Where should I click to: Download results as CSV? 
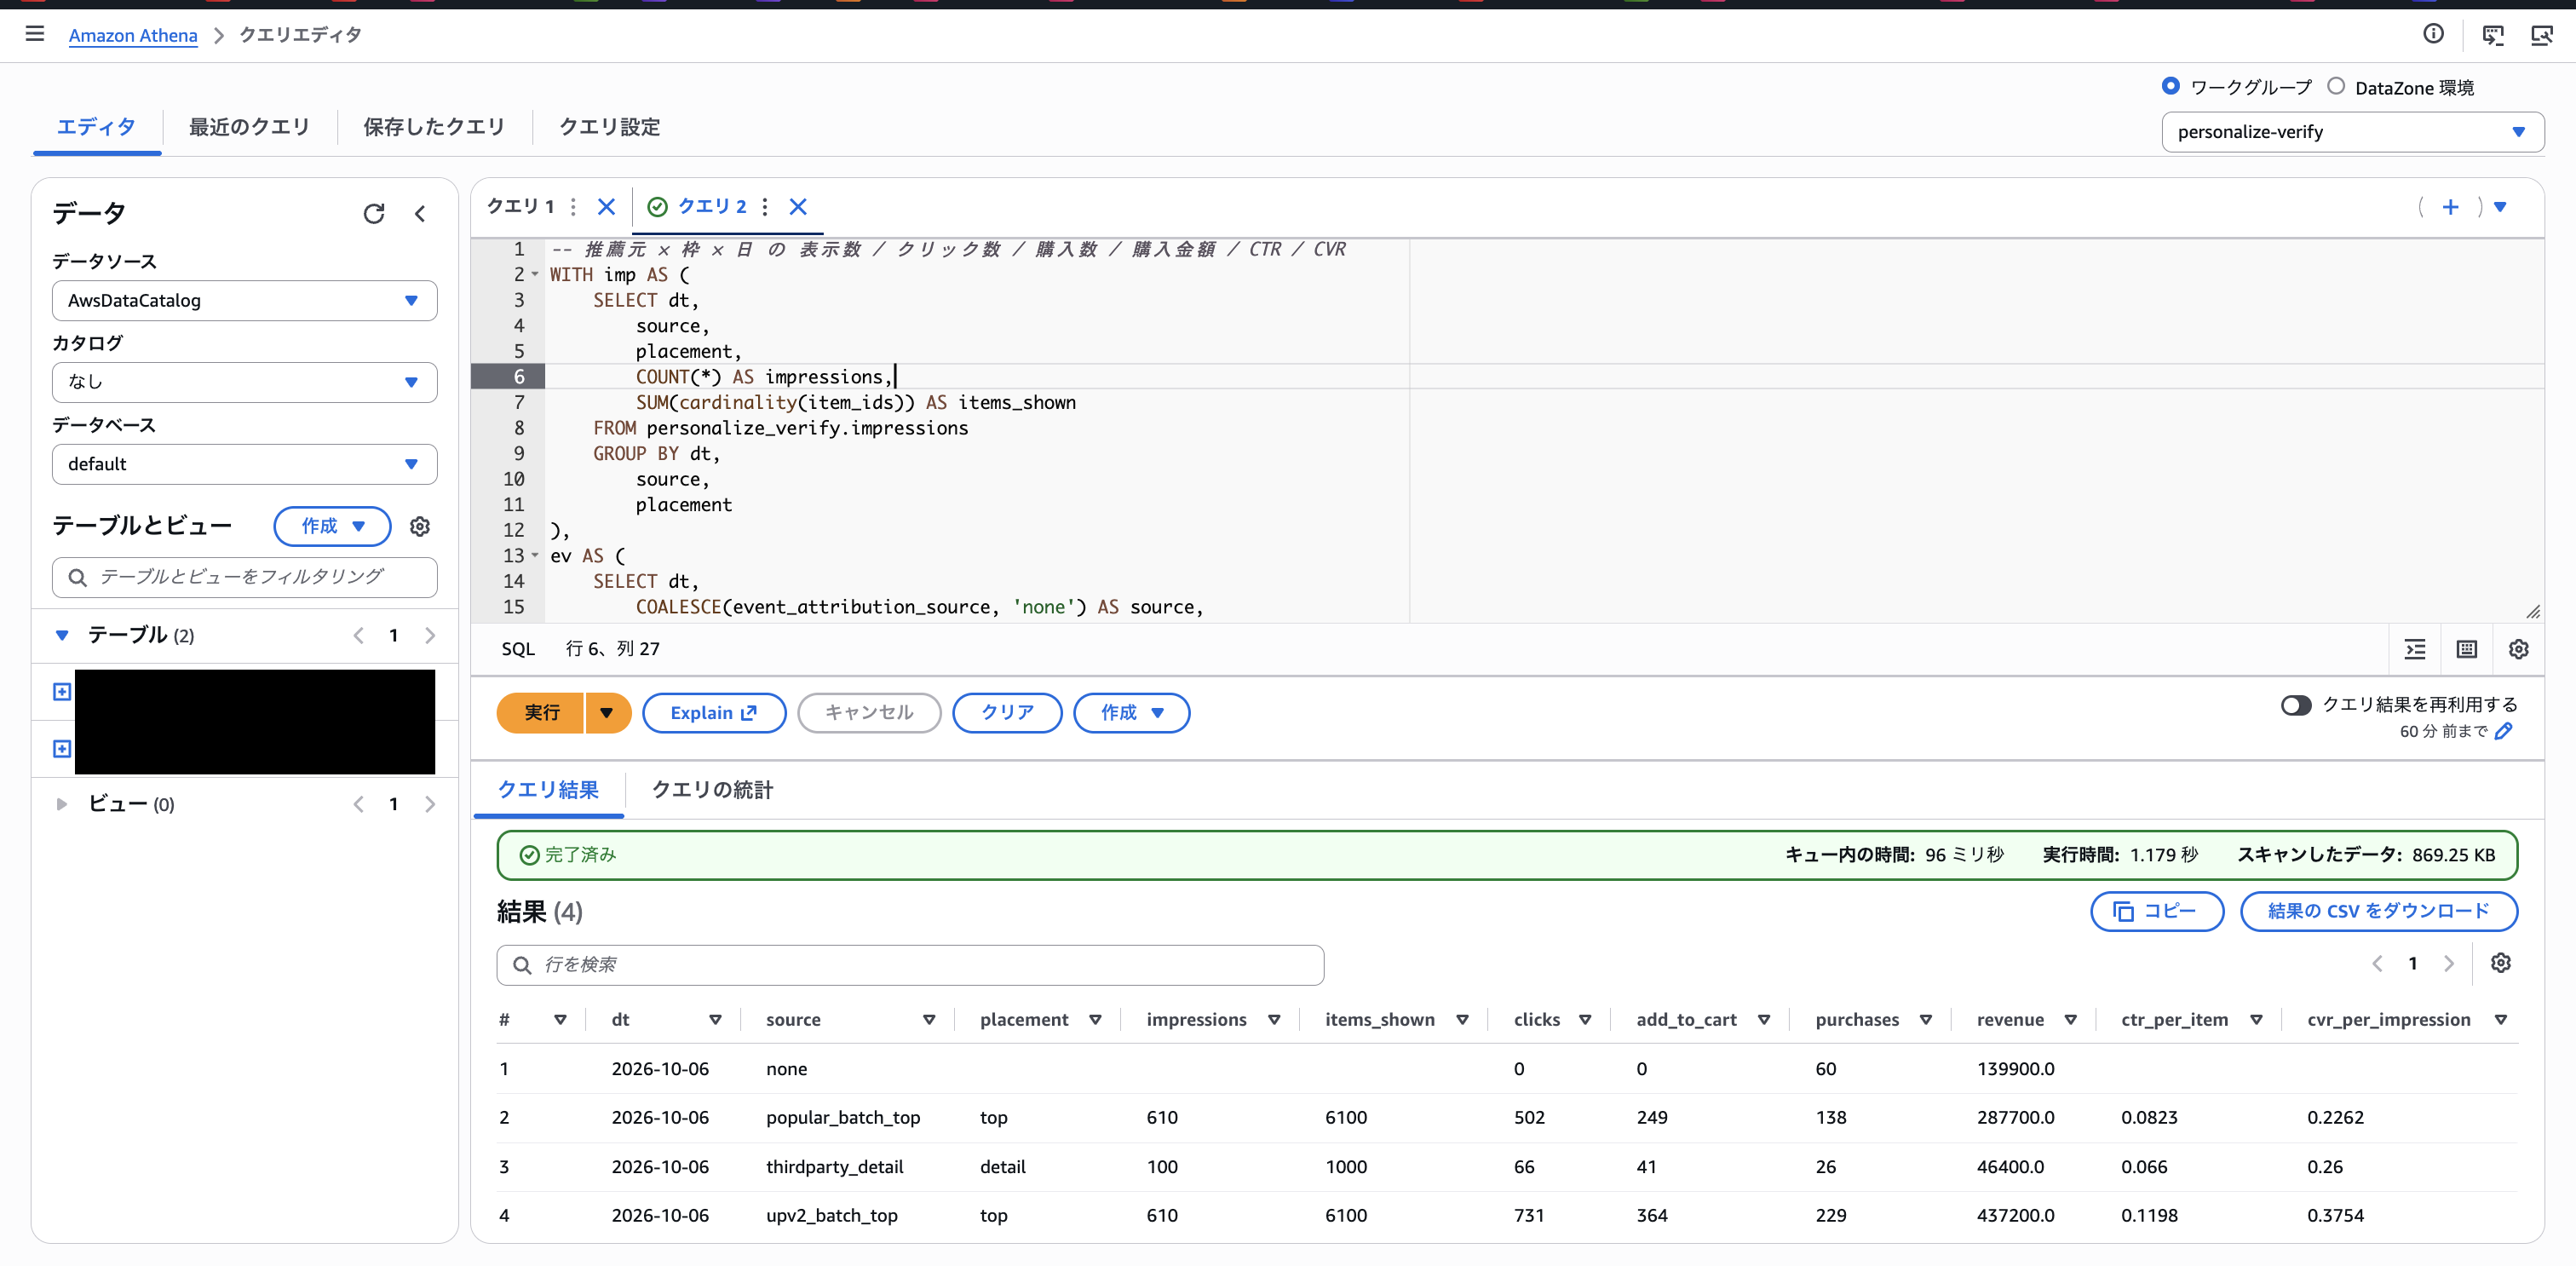(x=2378, y=911)
